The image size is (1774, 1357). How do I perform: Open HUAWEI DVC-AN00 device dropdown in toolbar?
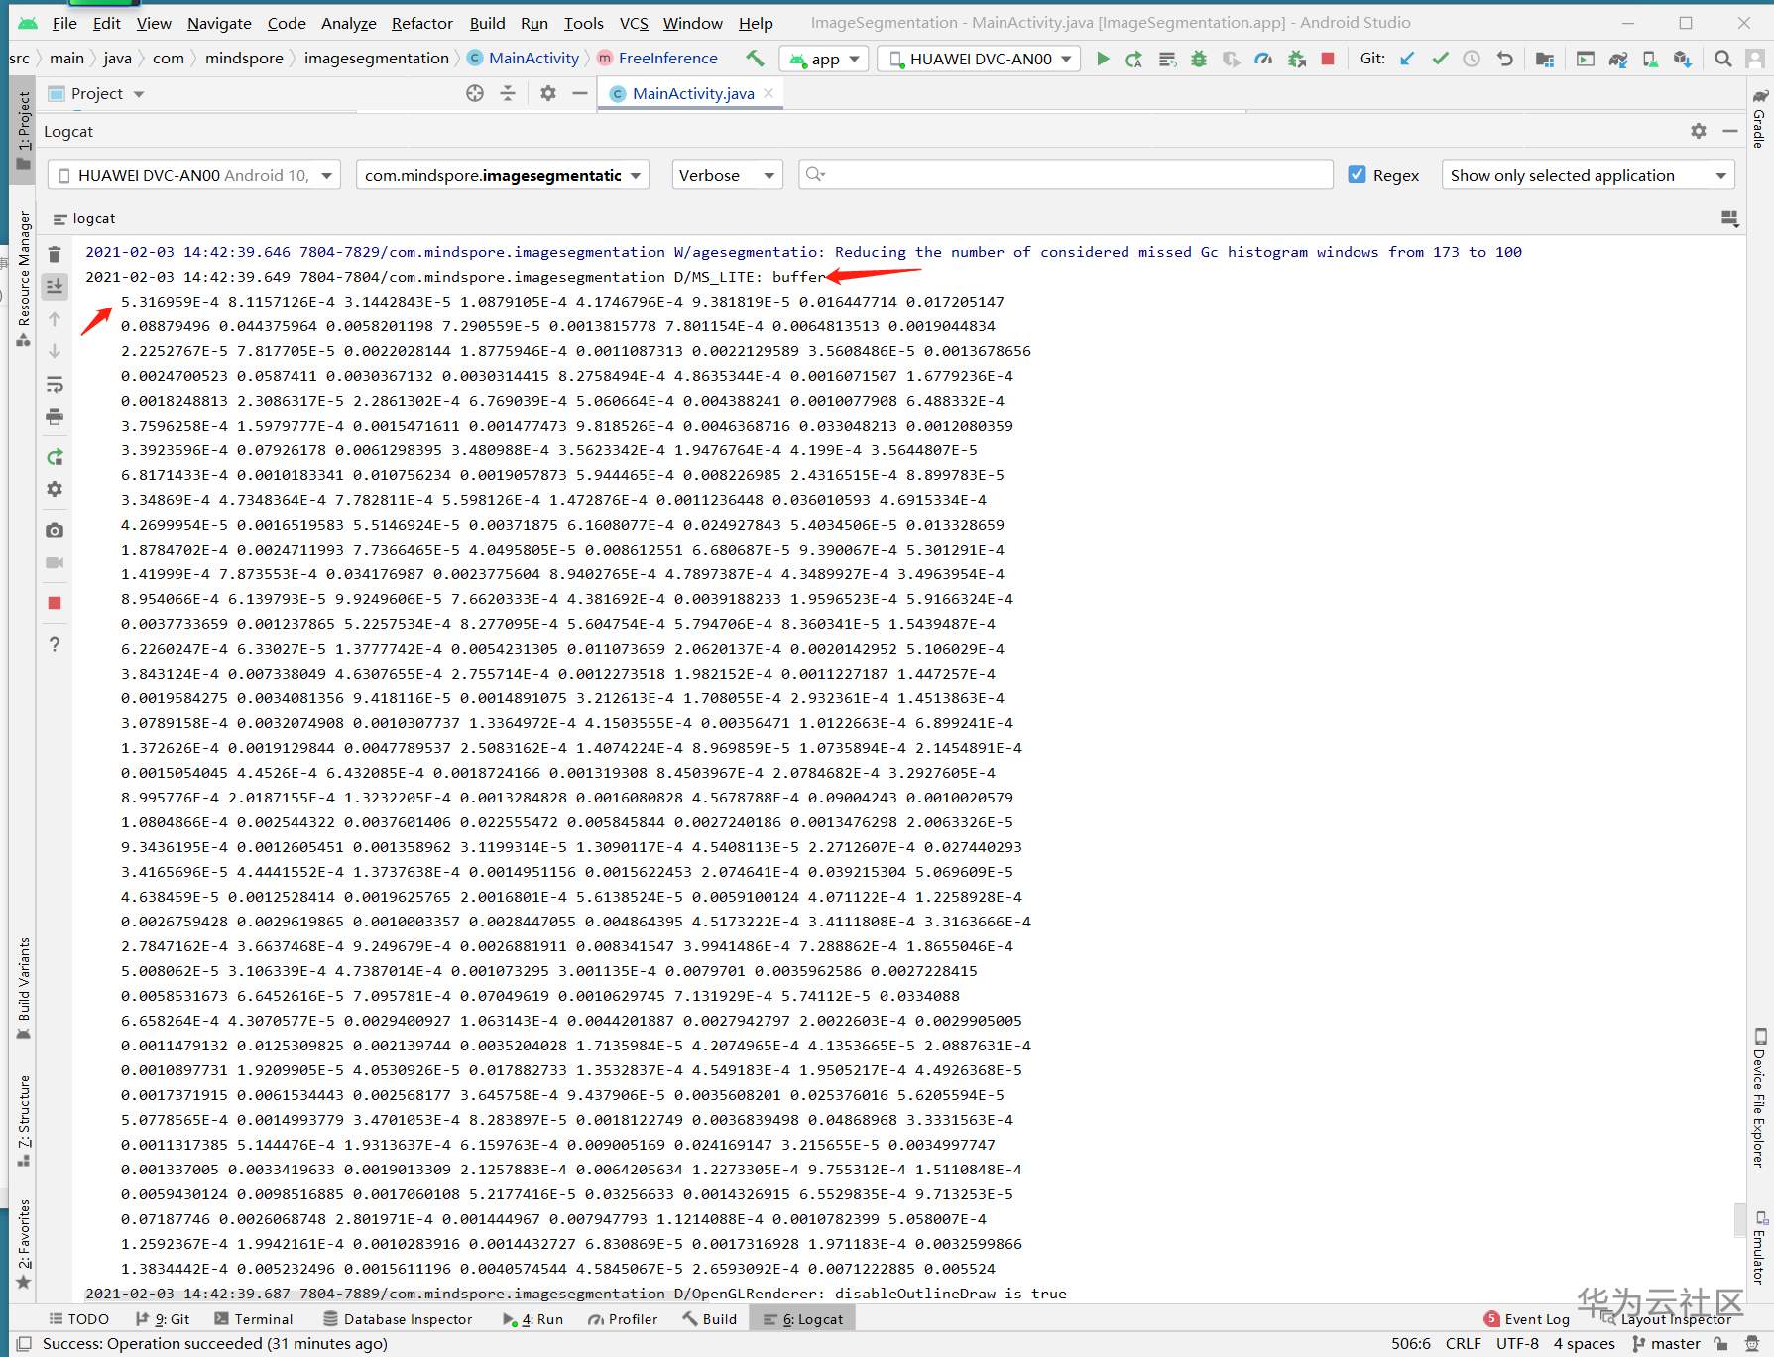click(980, 59)
